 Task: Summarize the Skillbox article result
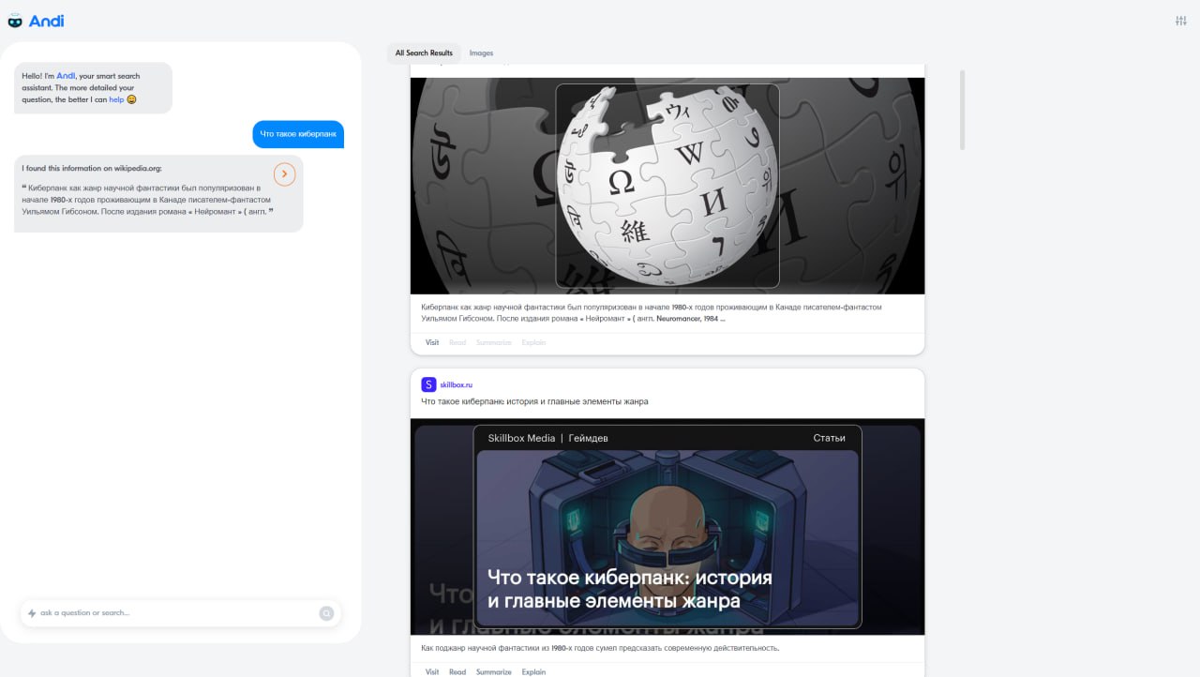click(493, 671)
